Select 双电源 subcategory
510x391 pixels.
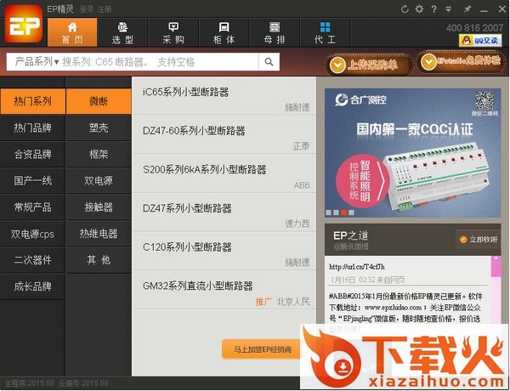[x=99, y=180]
